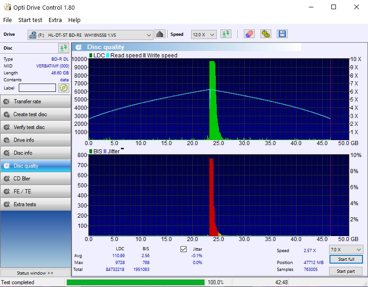Click the disc label icon next to Label field
The width and height of the screenshot is (368, 287).
click(x=64, y=88)
